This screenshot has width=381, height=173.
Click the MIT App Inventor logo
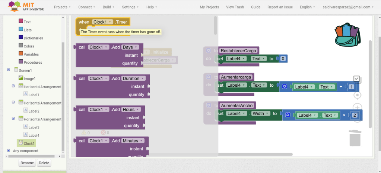26,7
